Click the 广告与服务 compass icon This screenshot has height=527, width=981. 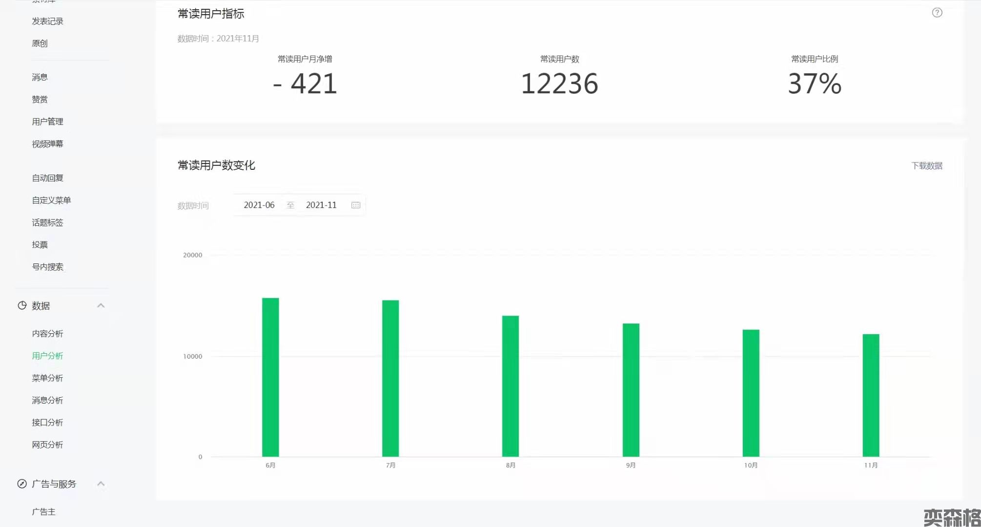click(22, 484)
